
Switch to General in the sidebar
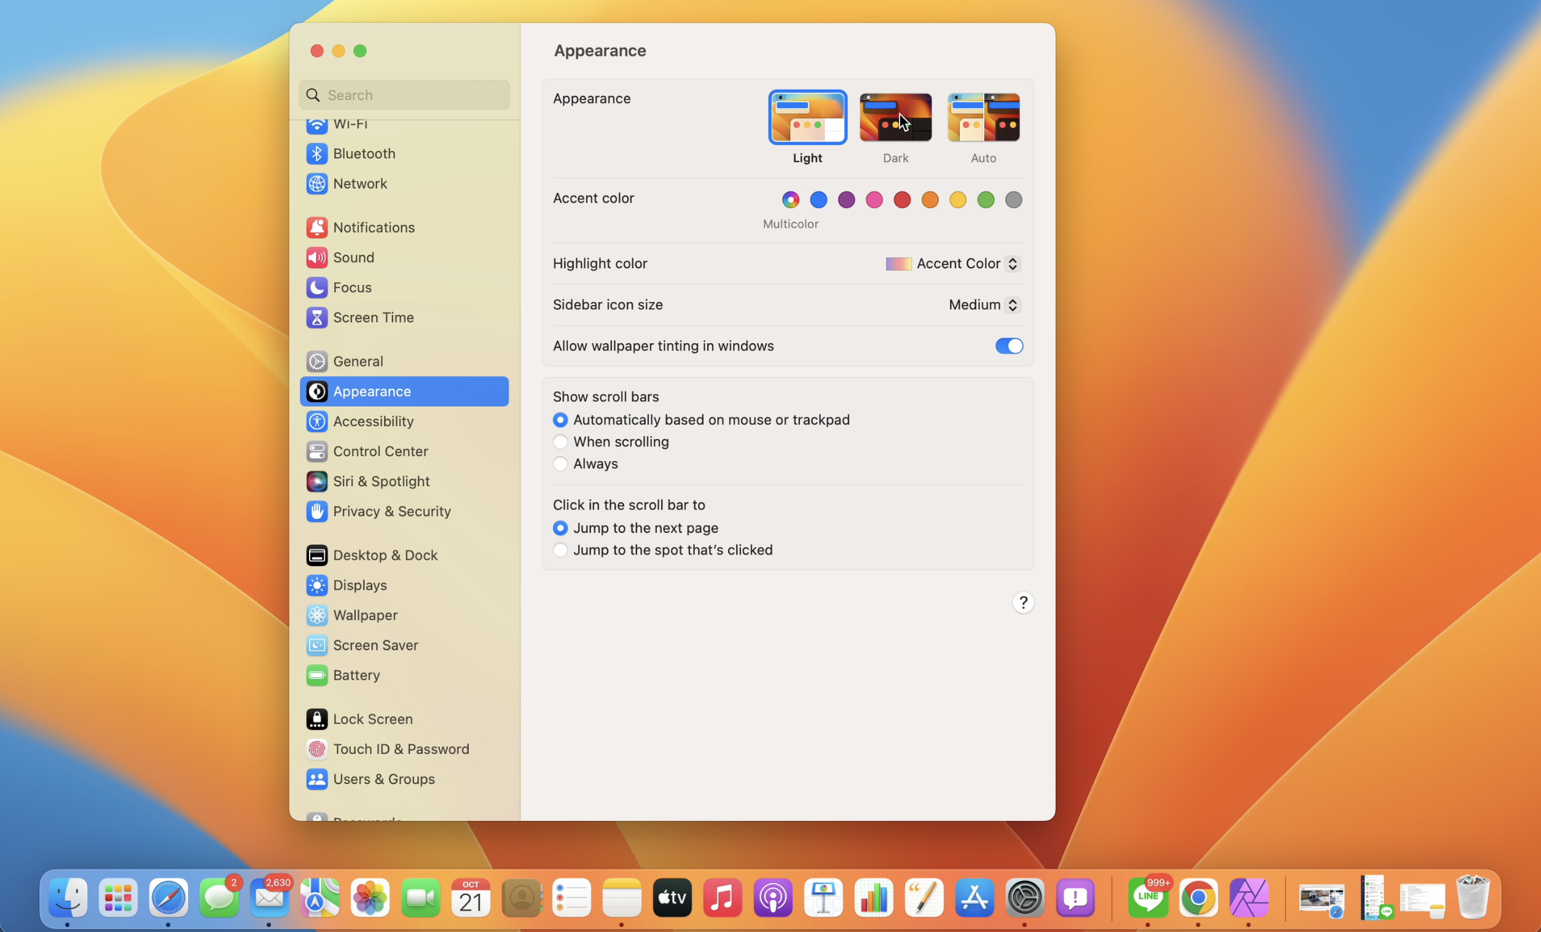click(x=358, y=361)
